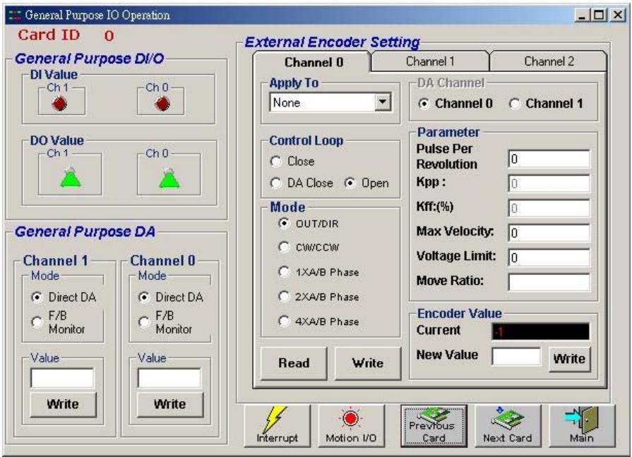
Task: Go to Next Card
Action: click(x=508, y=425)
